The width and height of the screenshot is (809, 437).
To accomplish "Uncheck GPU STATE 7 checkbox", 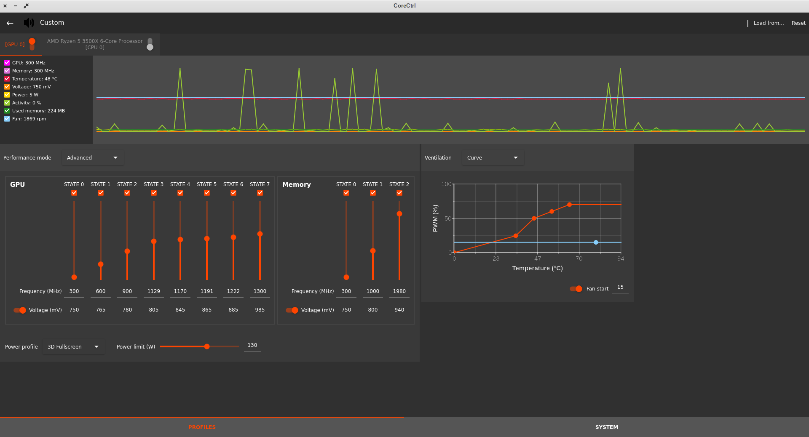I will 260,193.
